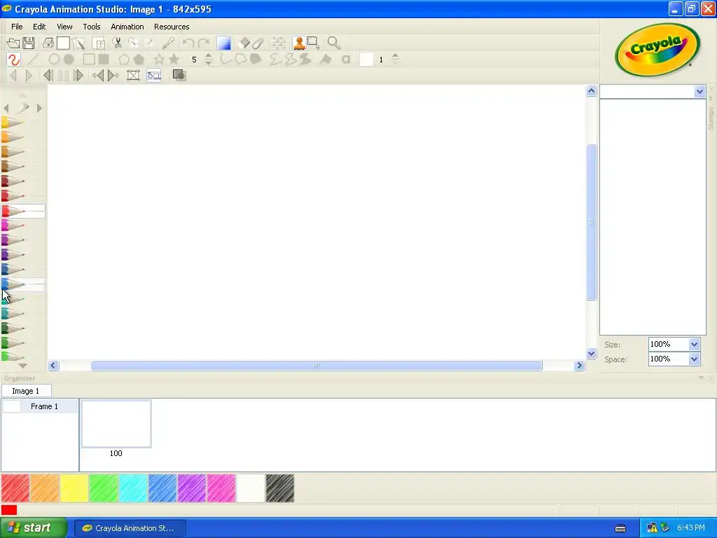
Task: Open the File menu
Action: [17, 27]
